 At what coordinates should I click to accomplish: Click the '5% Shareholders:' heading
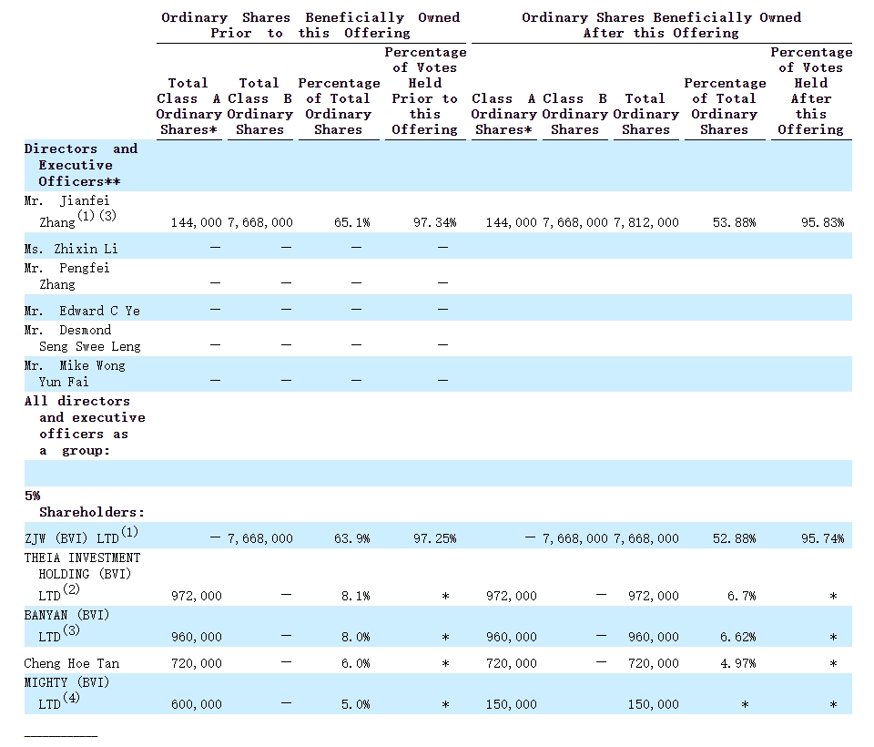84,504
